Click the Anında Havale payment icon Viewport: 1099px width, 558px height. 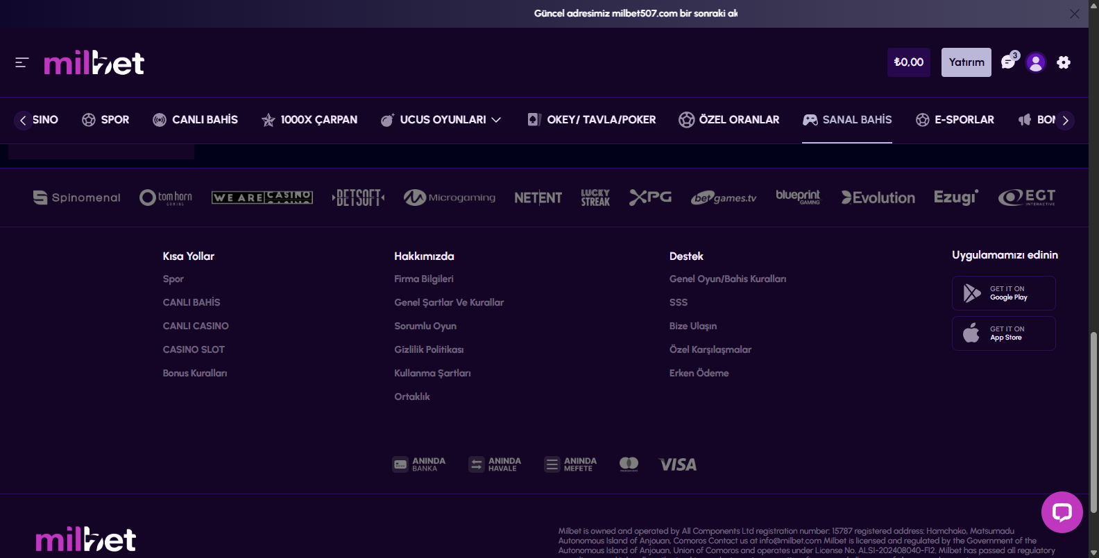tap(495, 464)
